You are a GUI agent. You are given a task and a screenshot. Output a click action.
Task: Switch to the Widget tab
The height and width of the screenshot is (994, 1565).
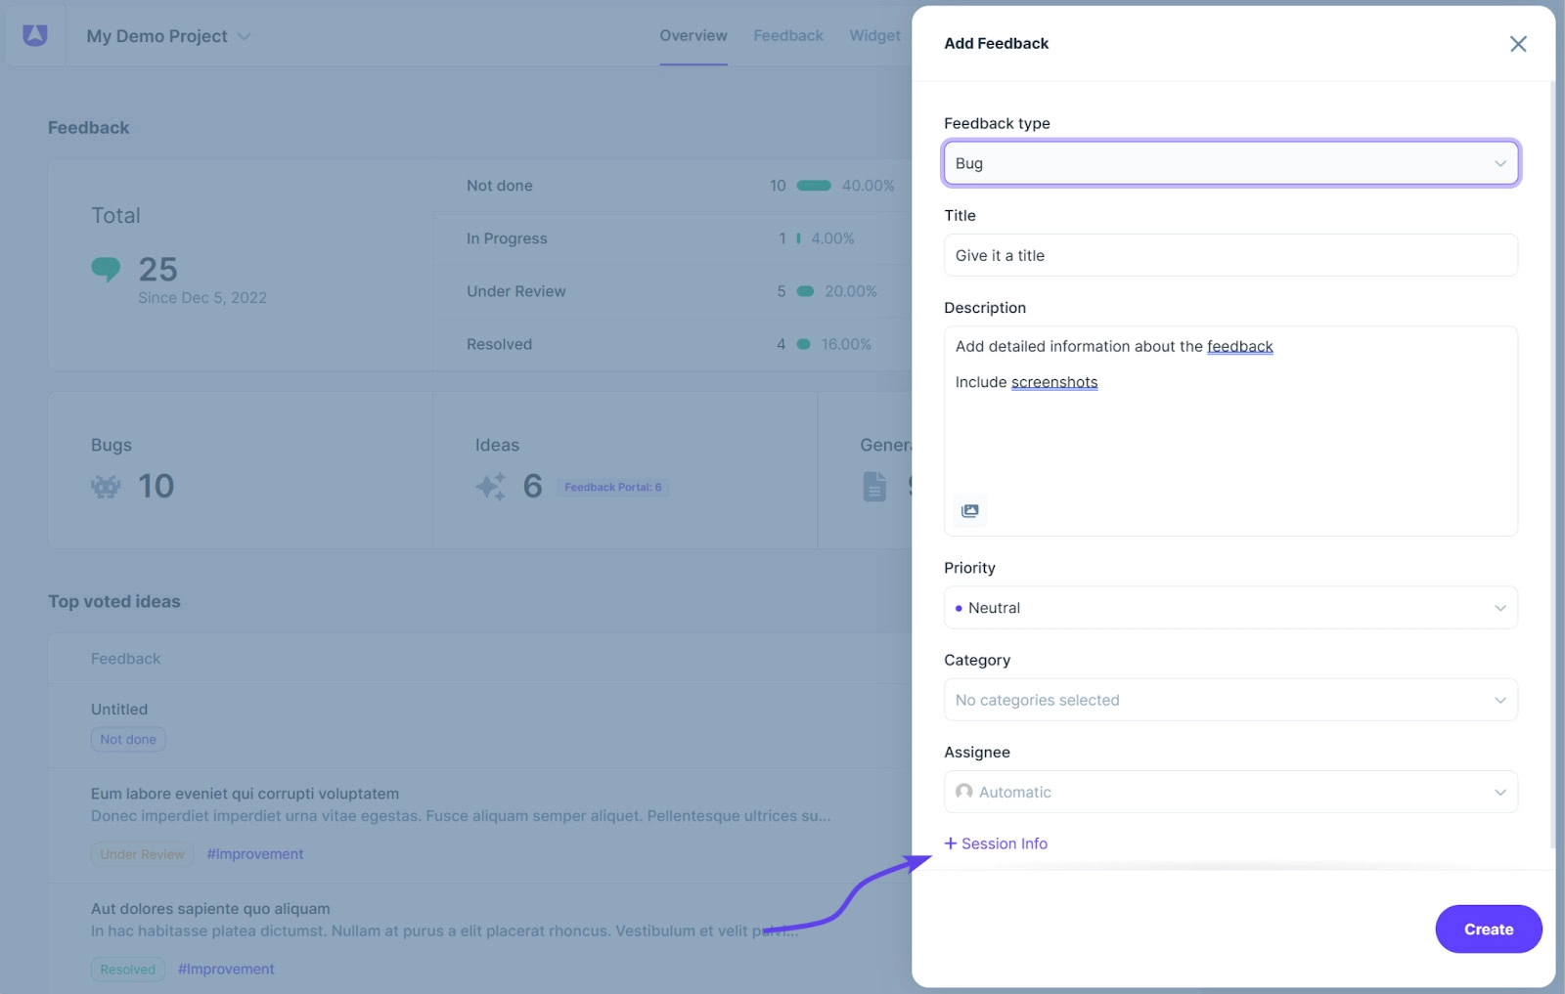874,36
